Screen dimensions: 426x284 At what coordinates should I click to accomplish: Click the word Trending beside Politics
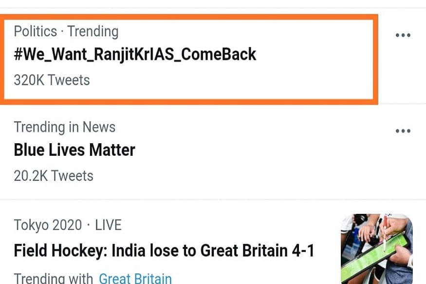tap(93, 32)
